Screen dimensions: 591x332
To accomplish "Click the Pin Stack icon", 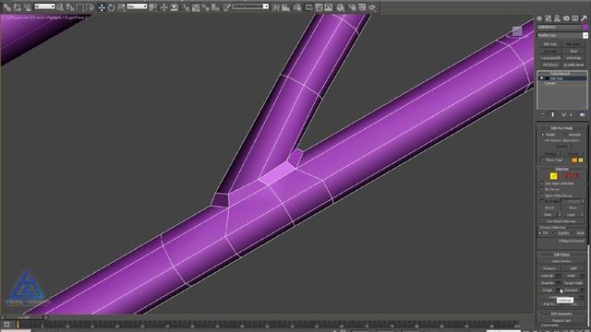I will (x=542, y=114).
